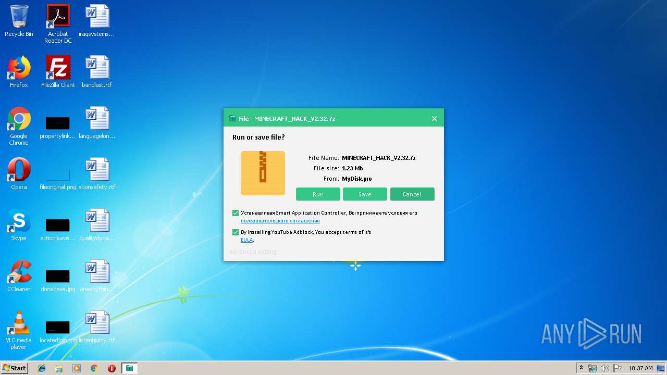Open the Recycle Bin desktop icon

(19, 21)
